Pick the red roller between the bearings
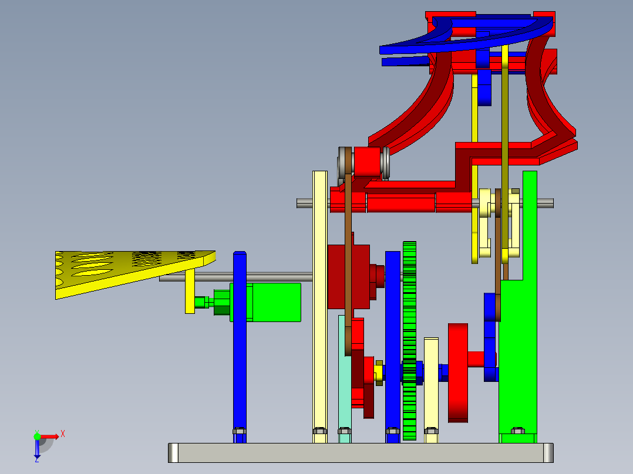The width and height of the screenshot is (633, 474). pyautogui.click(x=367, y=161)
